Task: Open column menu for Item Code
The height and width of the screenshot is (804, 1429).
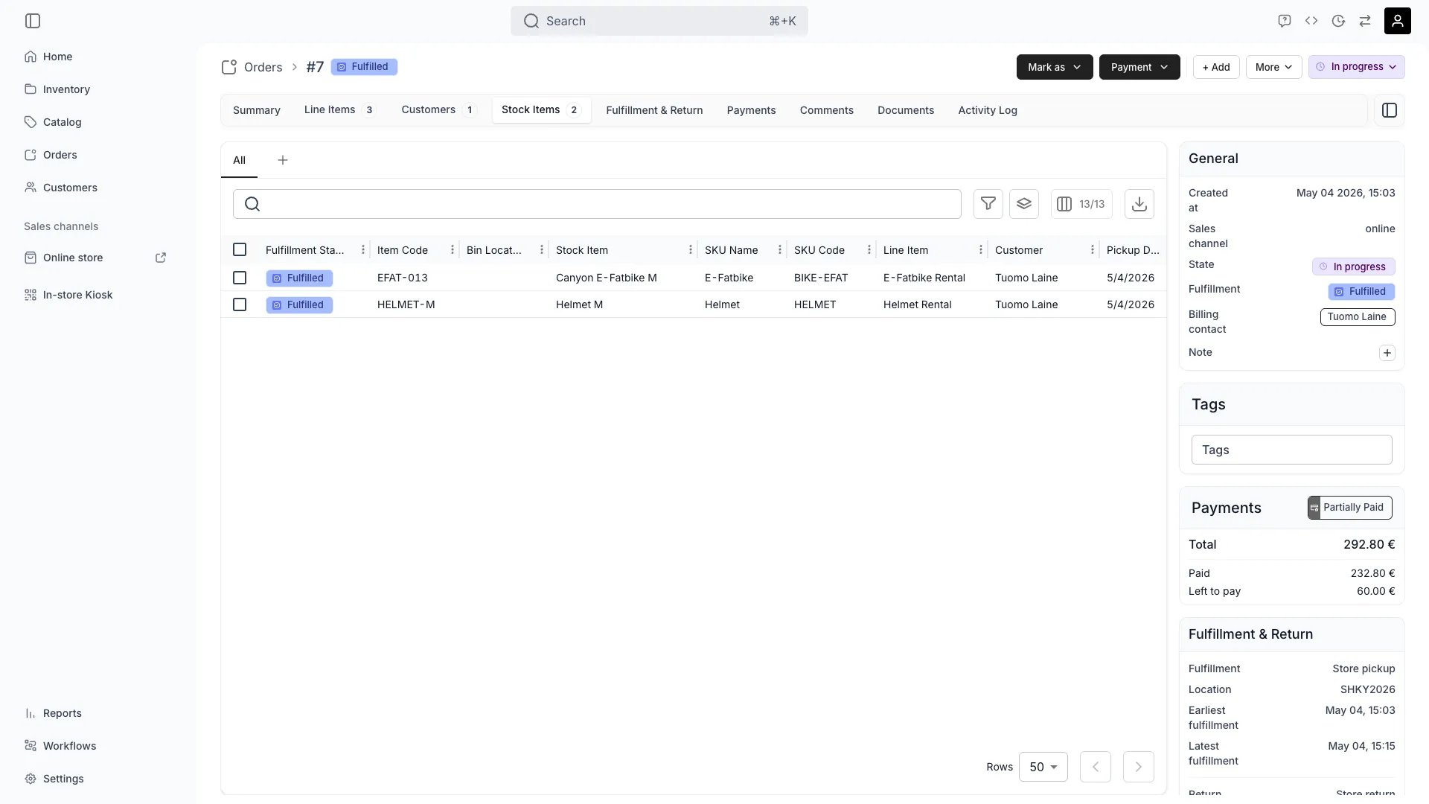Action: tap(453, 250)
